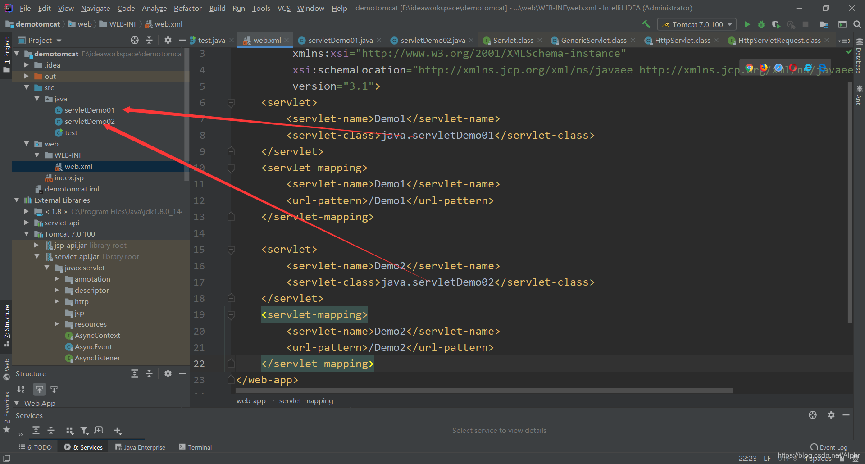Open Project Structure toolbar icon
This screenshot has height=464, width=865.
[x=824, y=24]
